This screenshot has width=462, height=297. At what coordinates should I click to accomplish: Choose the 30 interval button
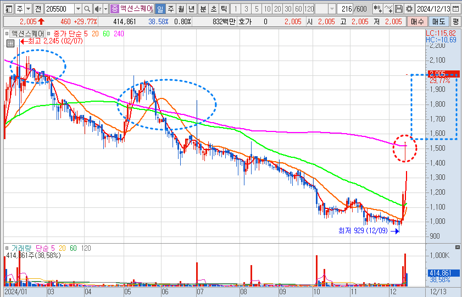pos(288,9)
